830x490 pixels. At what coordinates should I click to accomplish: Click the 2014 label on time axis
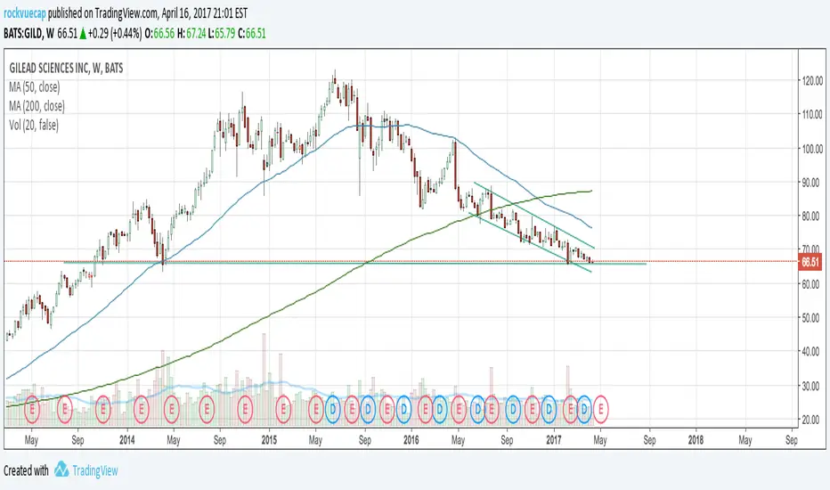point(127,440)
